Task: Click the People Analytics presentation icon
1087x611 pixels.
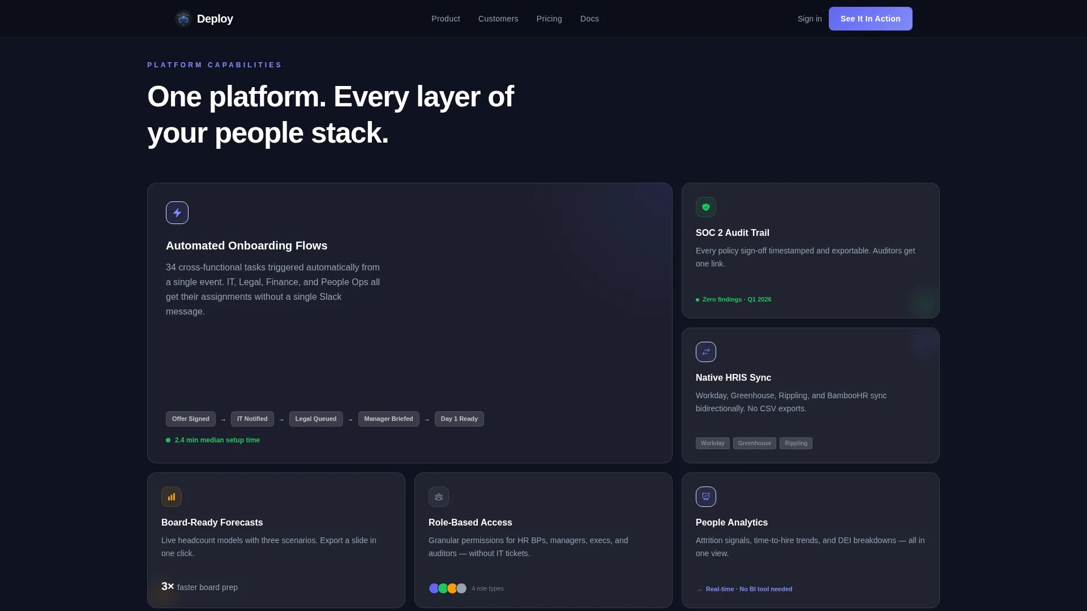Action: (x=706, y=497)
